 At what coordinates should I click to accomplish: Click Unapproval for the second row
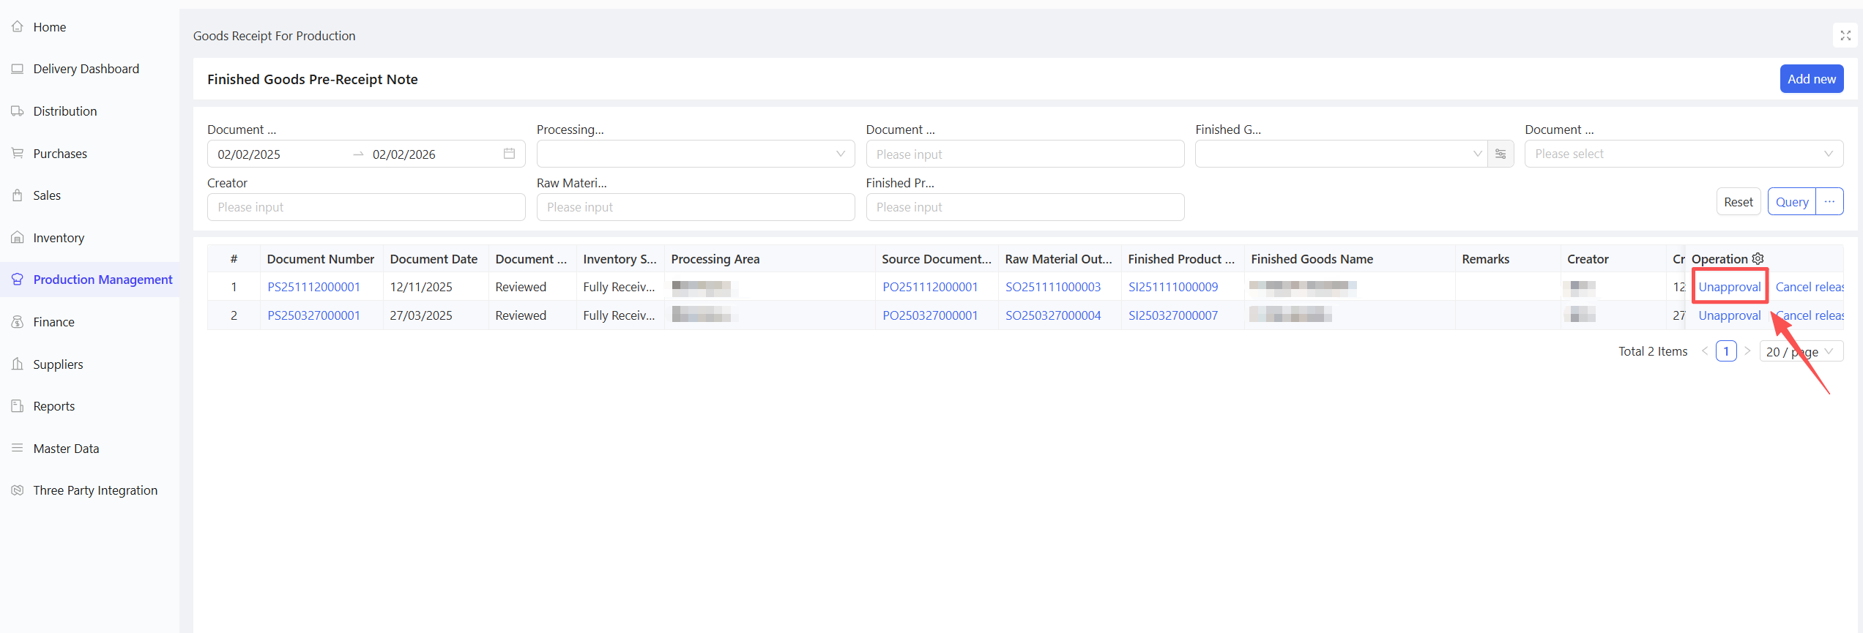tap(1729, 315)
